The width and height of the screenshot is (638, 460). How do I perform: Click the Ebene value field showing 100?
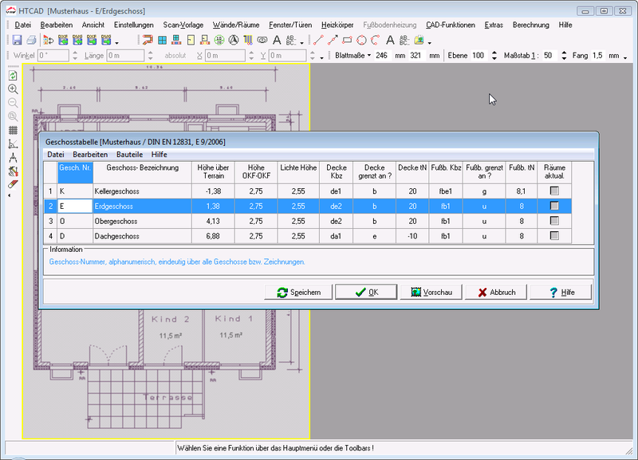[480, 55]
